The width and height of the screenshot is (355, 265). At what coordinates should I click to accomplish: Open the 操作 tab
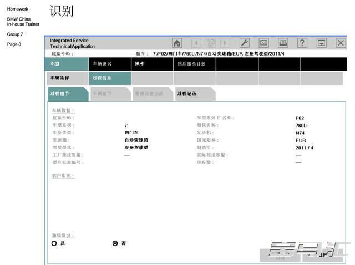point(153,64)
